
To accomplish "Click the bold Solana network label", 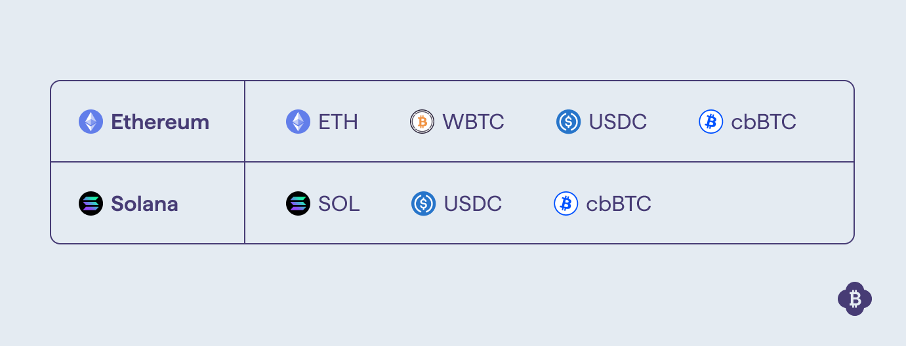I will point(144,204).
